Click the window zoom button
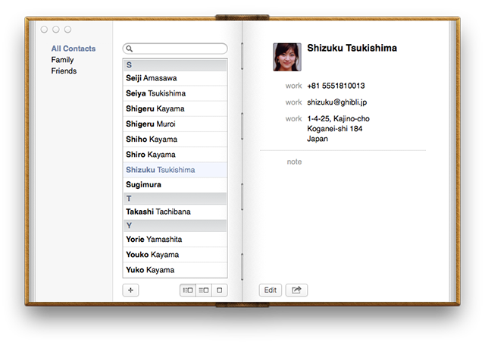 click(67, 30)
